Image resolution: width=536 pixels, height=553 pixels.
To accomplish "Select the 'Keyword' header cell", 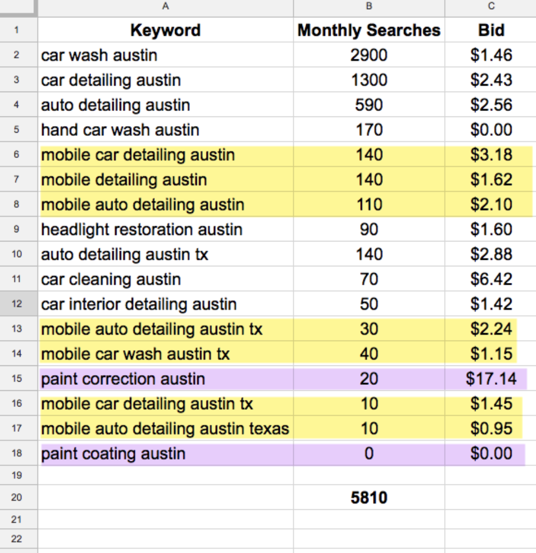I will coord(165,30).
